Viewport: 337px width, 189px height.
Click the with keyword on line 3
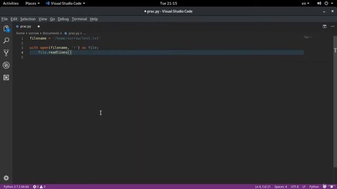pos(34,48)
